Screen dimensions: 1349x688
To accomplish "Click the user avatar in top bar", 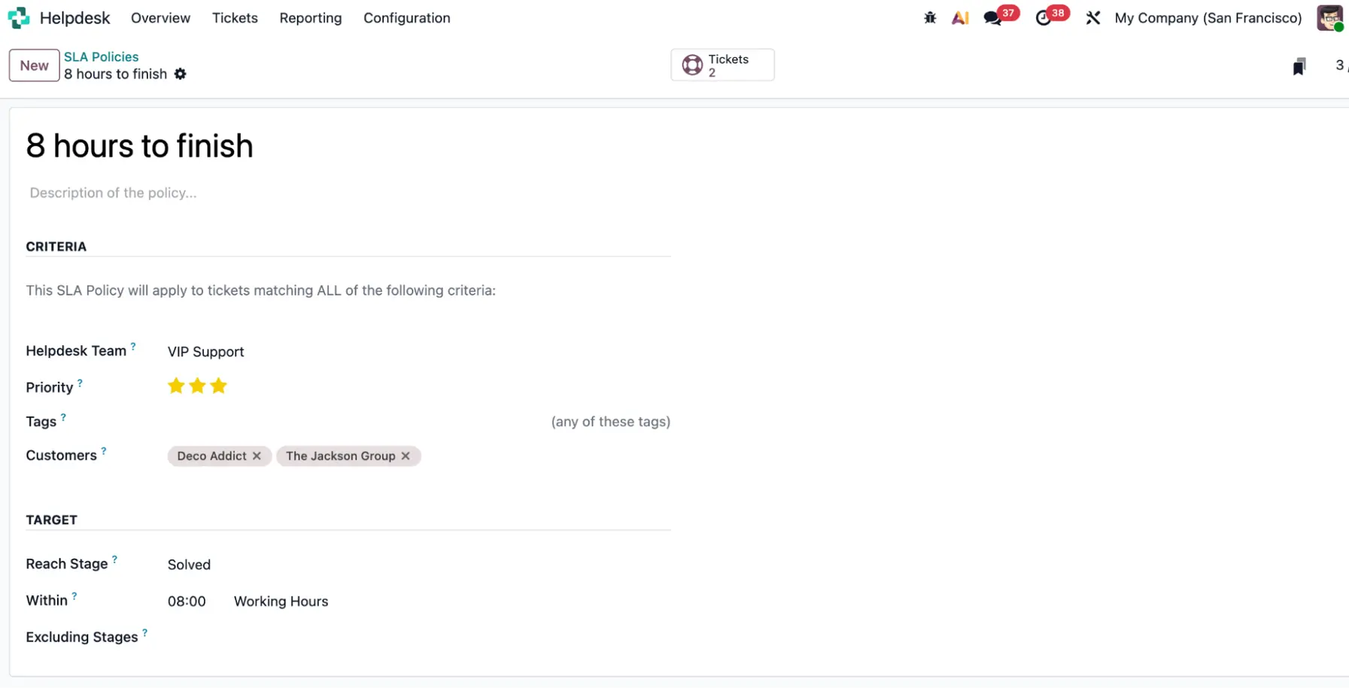I will (1329, 18).
